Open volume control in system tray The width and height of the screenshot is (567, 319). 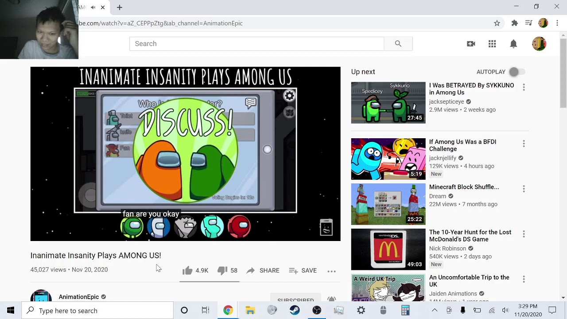505,311
